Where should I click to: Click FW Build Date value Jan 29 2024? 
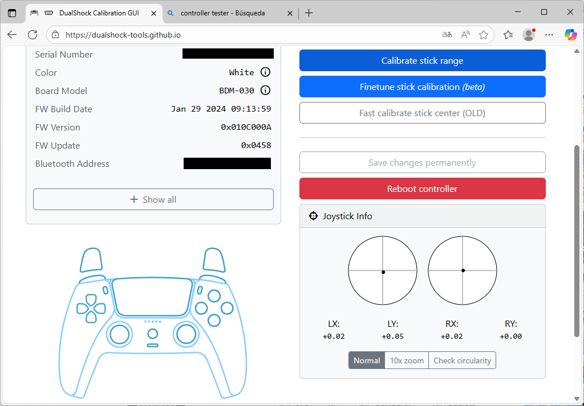pyautogui.click(x=221, y=109)
